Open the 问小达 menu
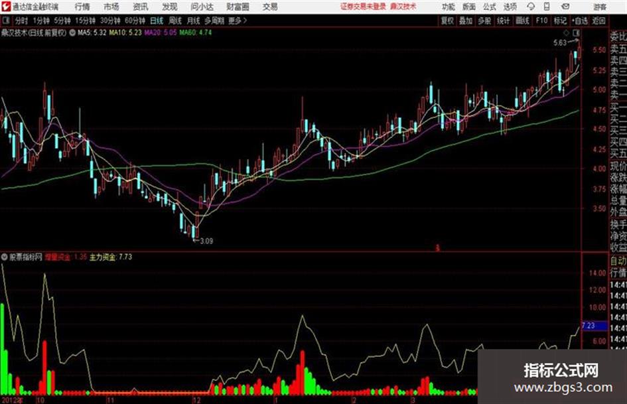 [x=202, y=7]
